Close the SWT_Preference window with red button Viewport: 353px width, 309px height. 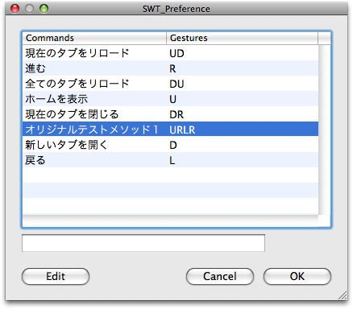[x=15, y=9]
